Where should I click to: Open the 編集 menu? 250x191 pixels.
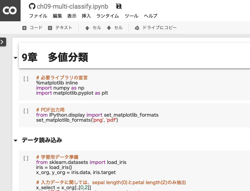[x=57, y=16]
